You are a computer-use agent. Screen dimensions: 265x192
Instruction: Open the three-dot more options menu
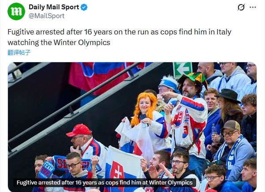tap(253, 8)
